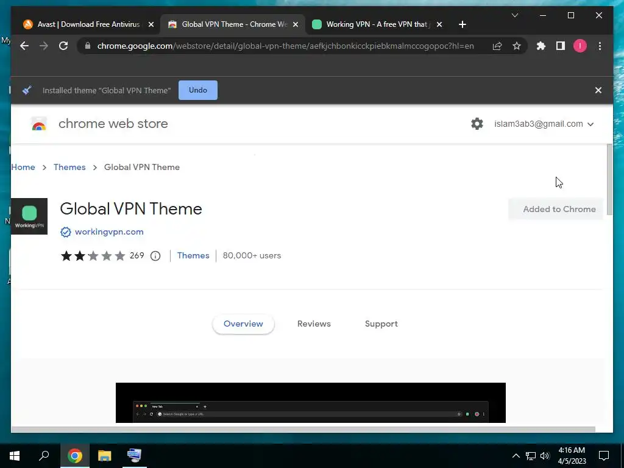Screen dimensions: 624x468
Task: Close the Working VPN tab
Action: point(439,24)
